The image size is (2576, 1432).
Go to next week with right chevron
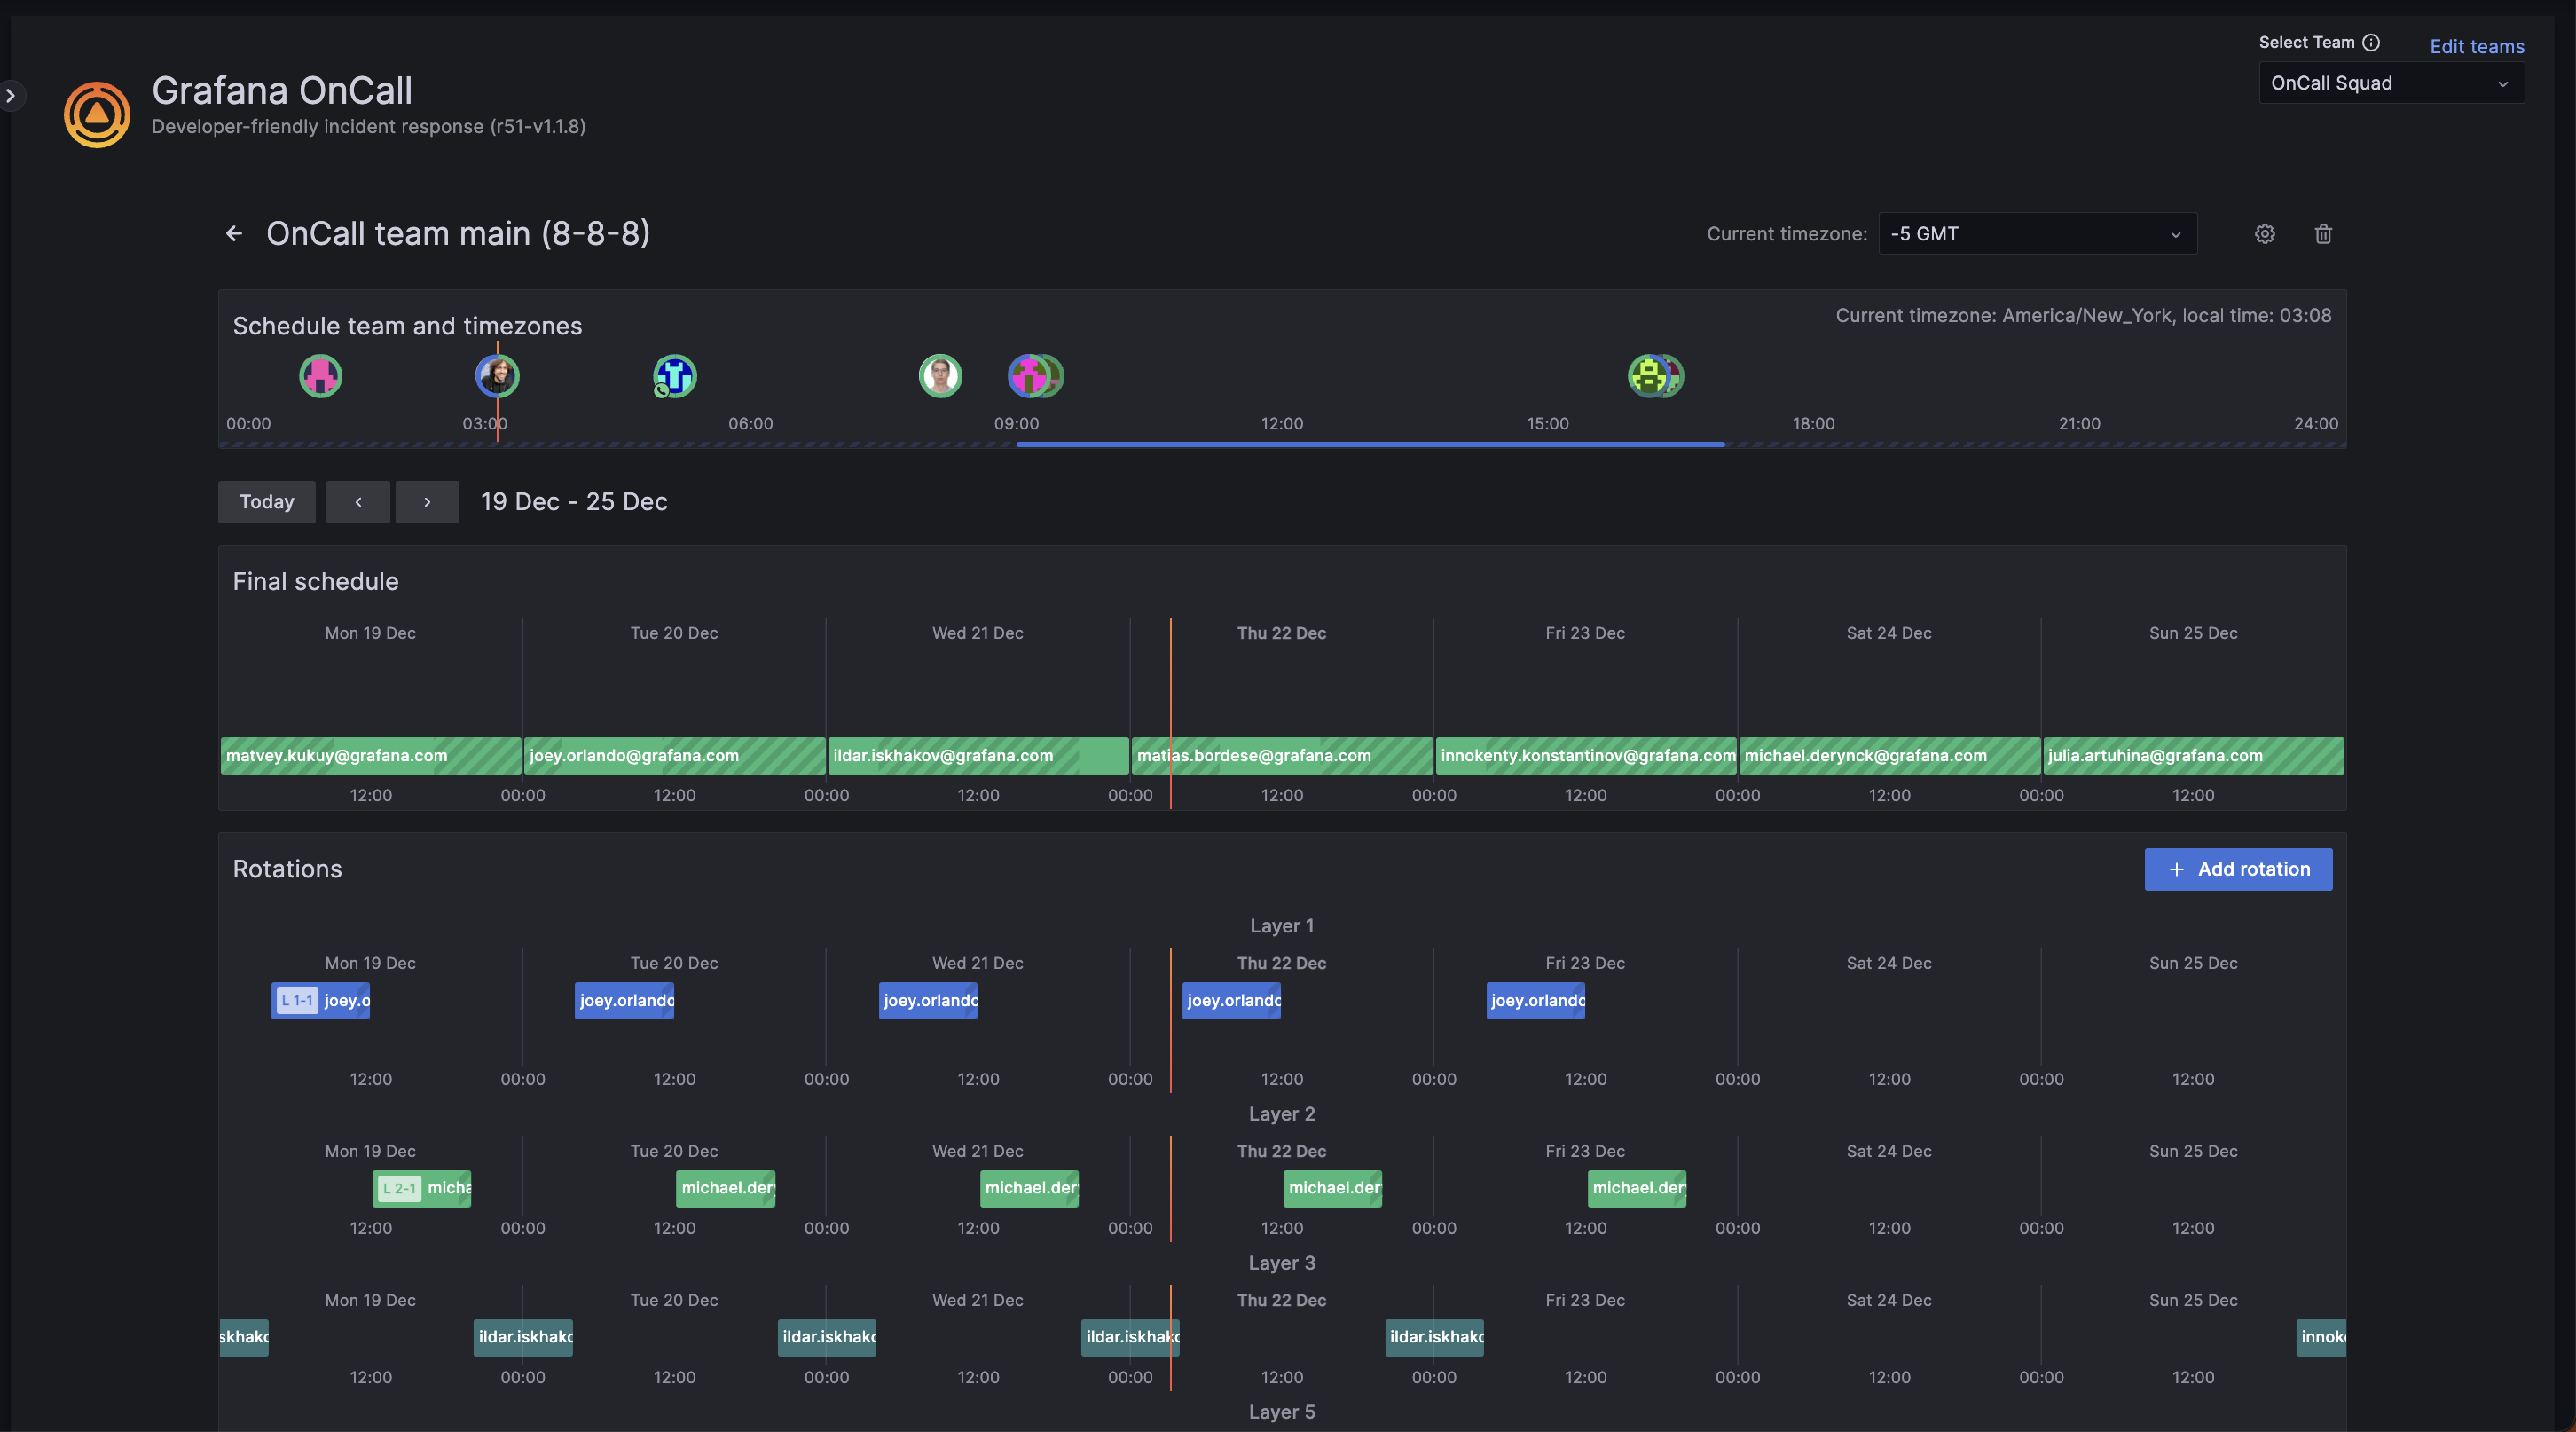coord(427,502)
